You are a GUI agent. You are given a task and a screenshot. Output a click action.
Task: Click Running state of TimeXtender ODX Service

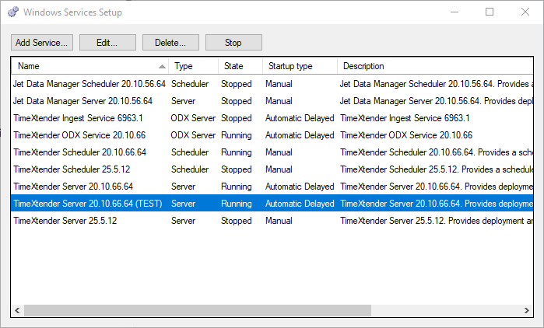coord(237,135)
